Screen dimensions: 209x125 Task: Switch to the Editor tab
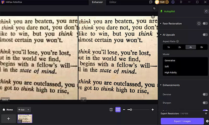[x=113, y=2]
